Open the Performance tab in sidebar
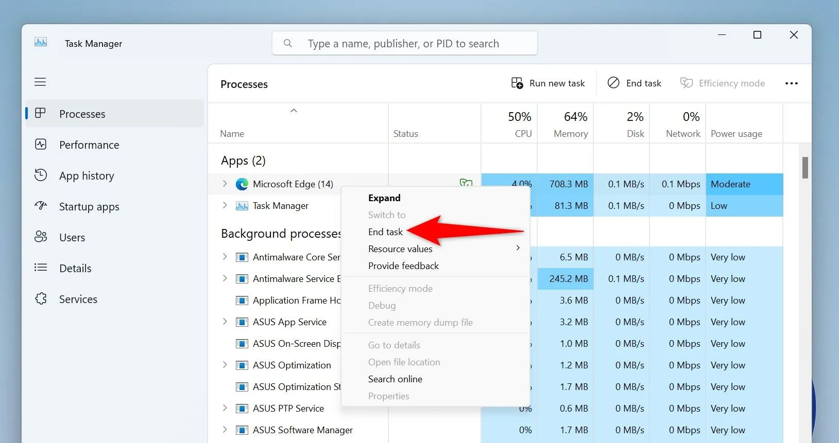 point(115,145)
